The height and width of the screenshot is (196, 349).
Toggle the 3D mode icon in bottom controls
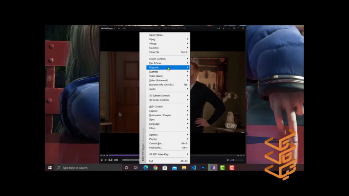(x=111, y=160)
